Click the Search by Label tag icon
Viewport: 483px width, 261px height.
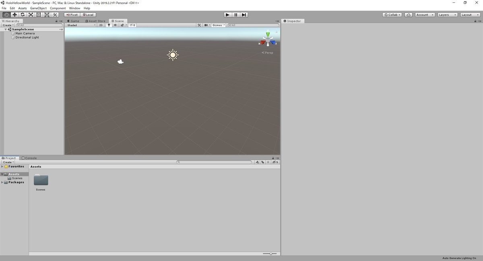click(x=262, y=162)
